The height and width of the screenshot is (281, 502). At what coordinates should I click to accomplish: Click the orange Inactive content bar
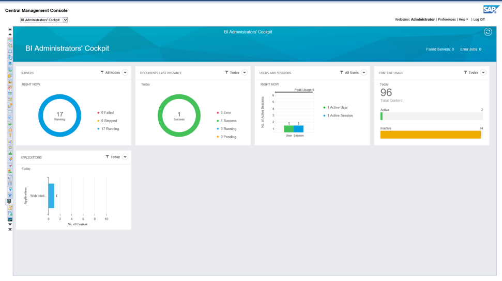click(x=430, y=135)
